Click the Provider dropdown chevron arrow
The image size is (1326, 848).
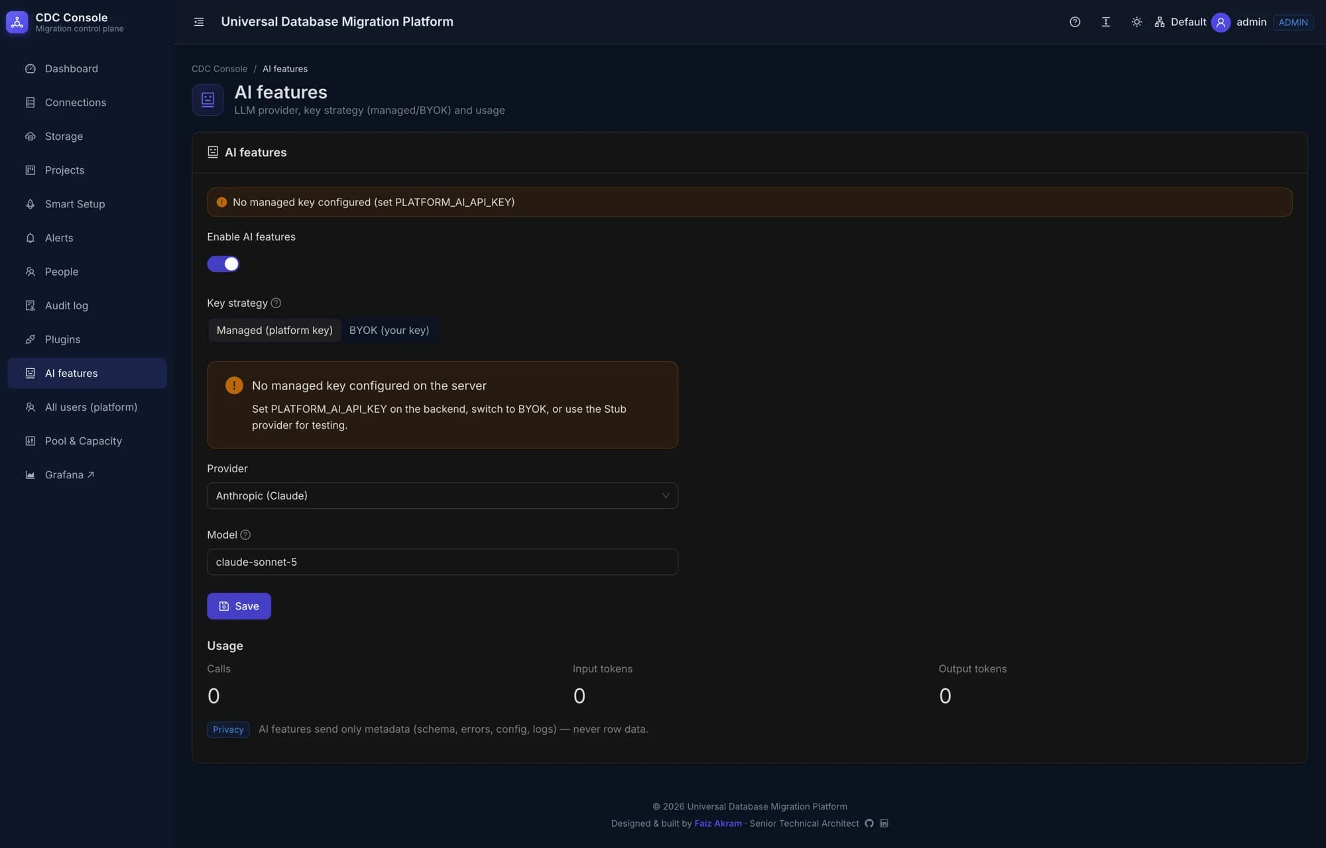point(665,496)
